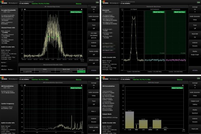Open More options in AM Demodulation screen
The width and height of the screenshot is (201, 134).
[94, 111]
